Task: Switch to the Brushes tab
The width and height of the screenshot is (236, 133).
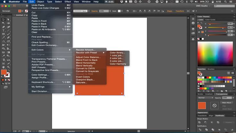Action: [x=211, y=69]
